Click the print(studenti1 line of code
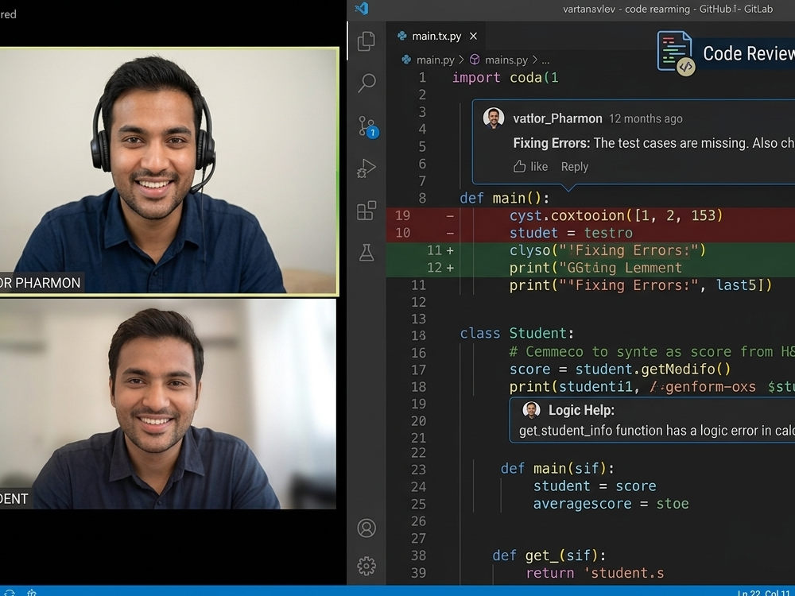The image size is (795, 596). 652,387
